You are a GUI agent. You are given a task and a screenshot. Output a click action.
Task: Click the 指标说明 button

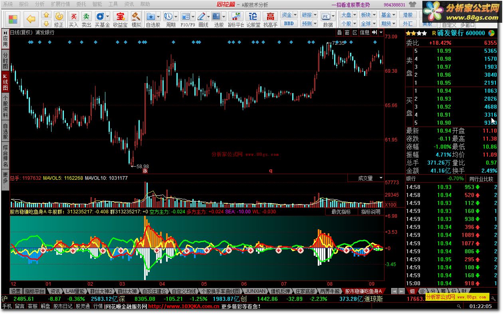[x=371, y=212]
